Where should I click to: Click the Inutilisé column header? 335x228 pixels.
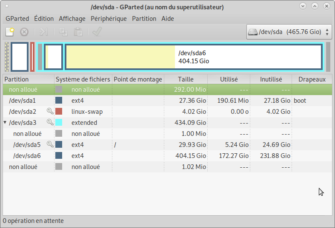coord(271,79)
